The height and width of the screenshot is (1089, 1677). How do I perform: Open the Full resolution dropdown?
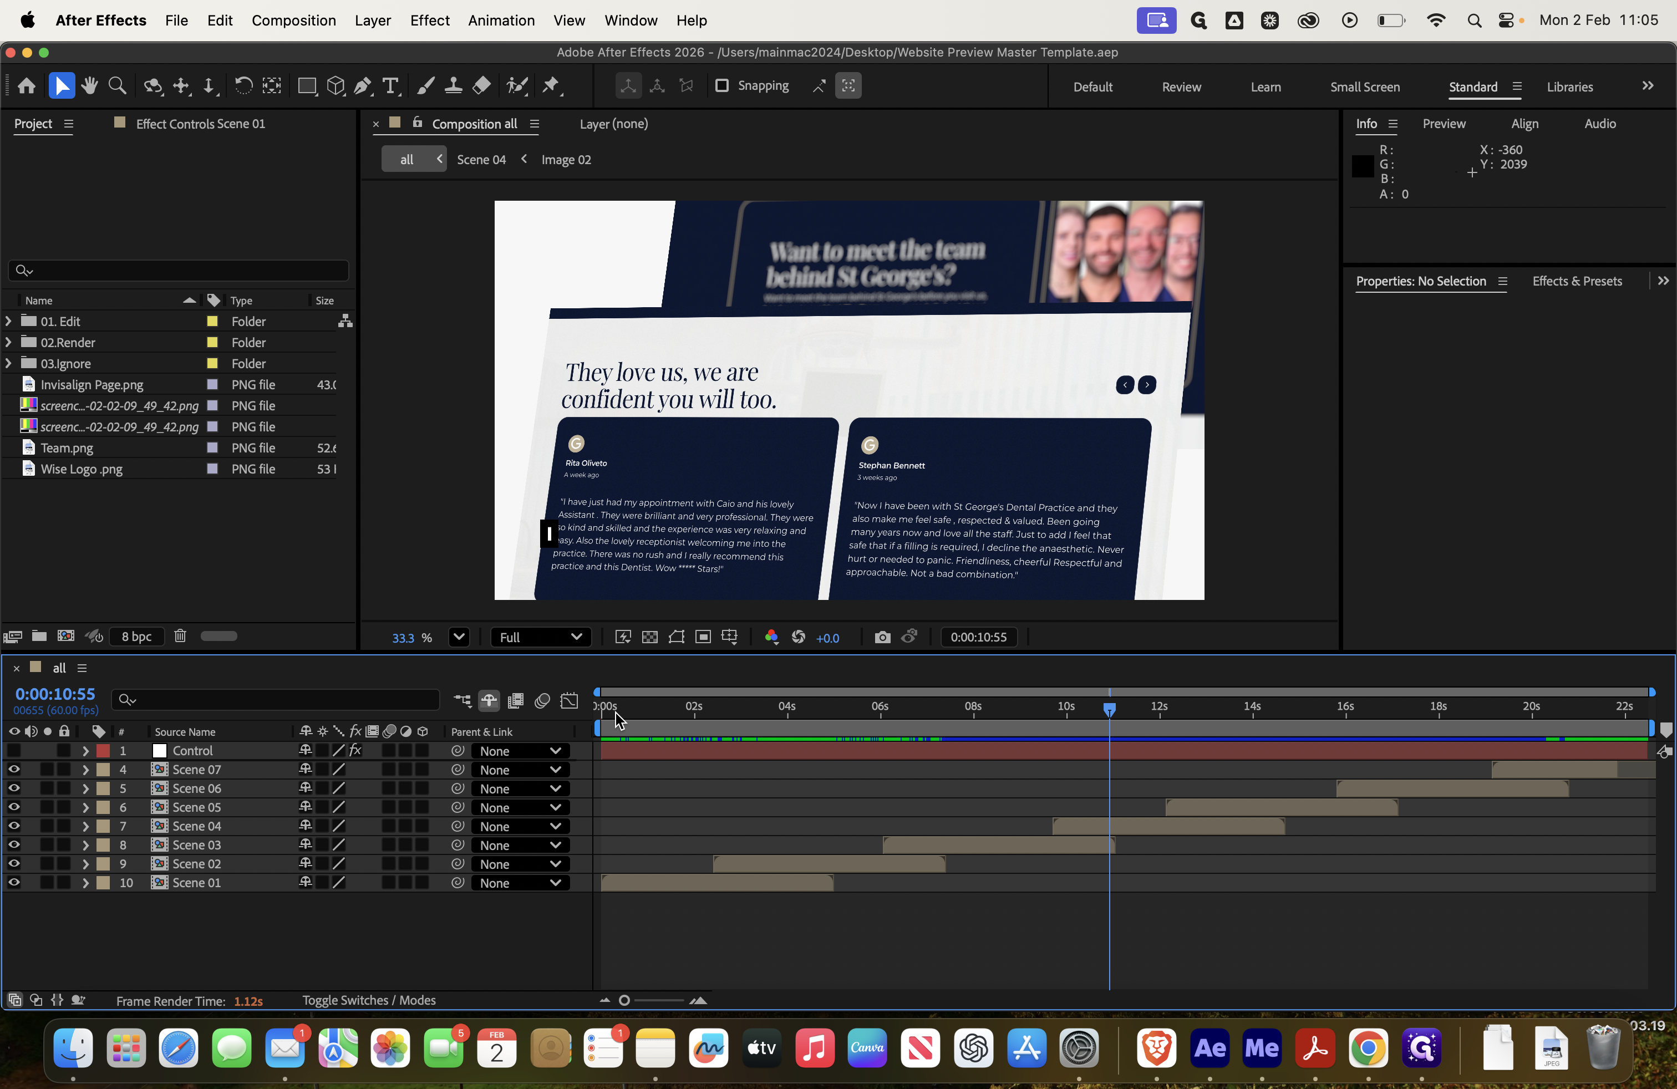pos(541,638)
